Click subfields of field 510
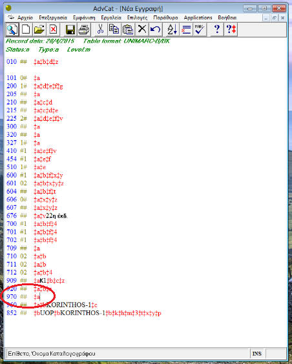 39,167
